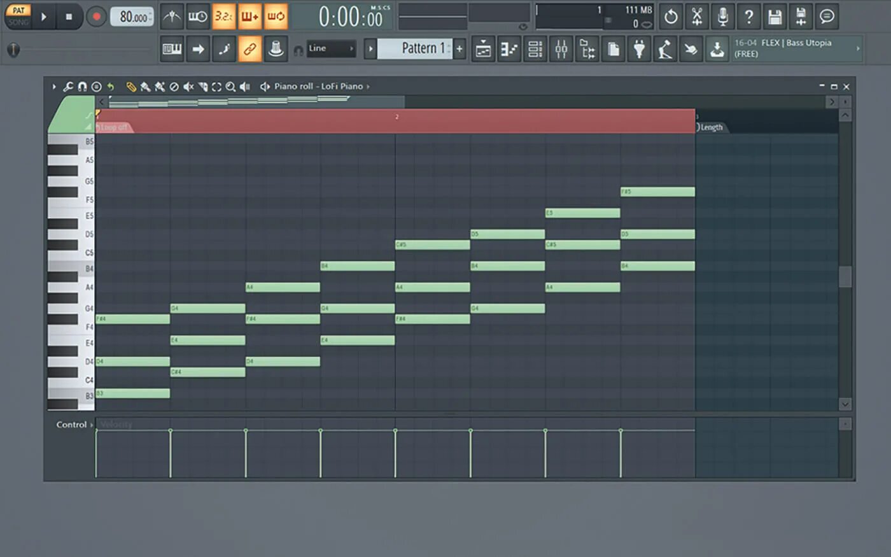Expand the FLEX Bass Utopia news panel arrow

[857, 48]
